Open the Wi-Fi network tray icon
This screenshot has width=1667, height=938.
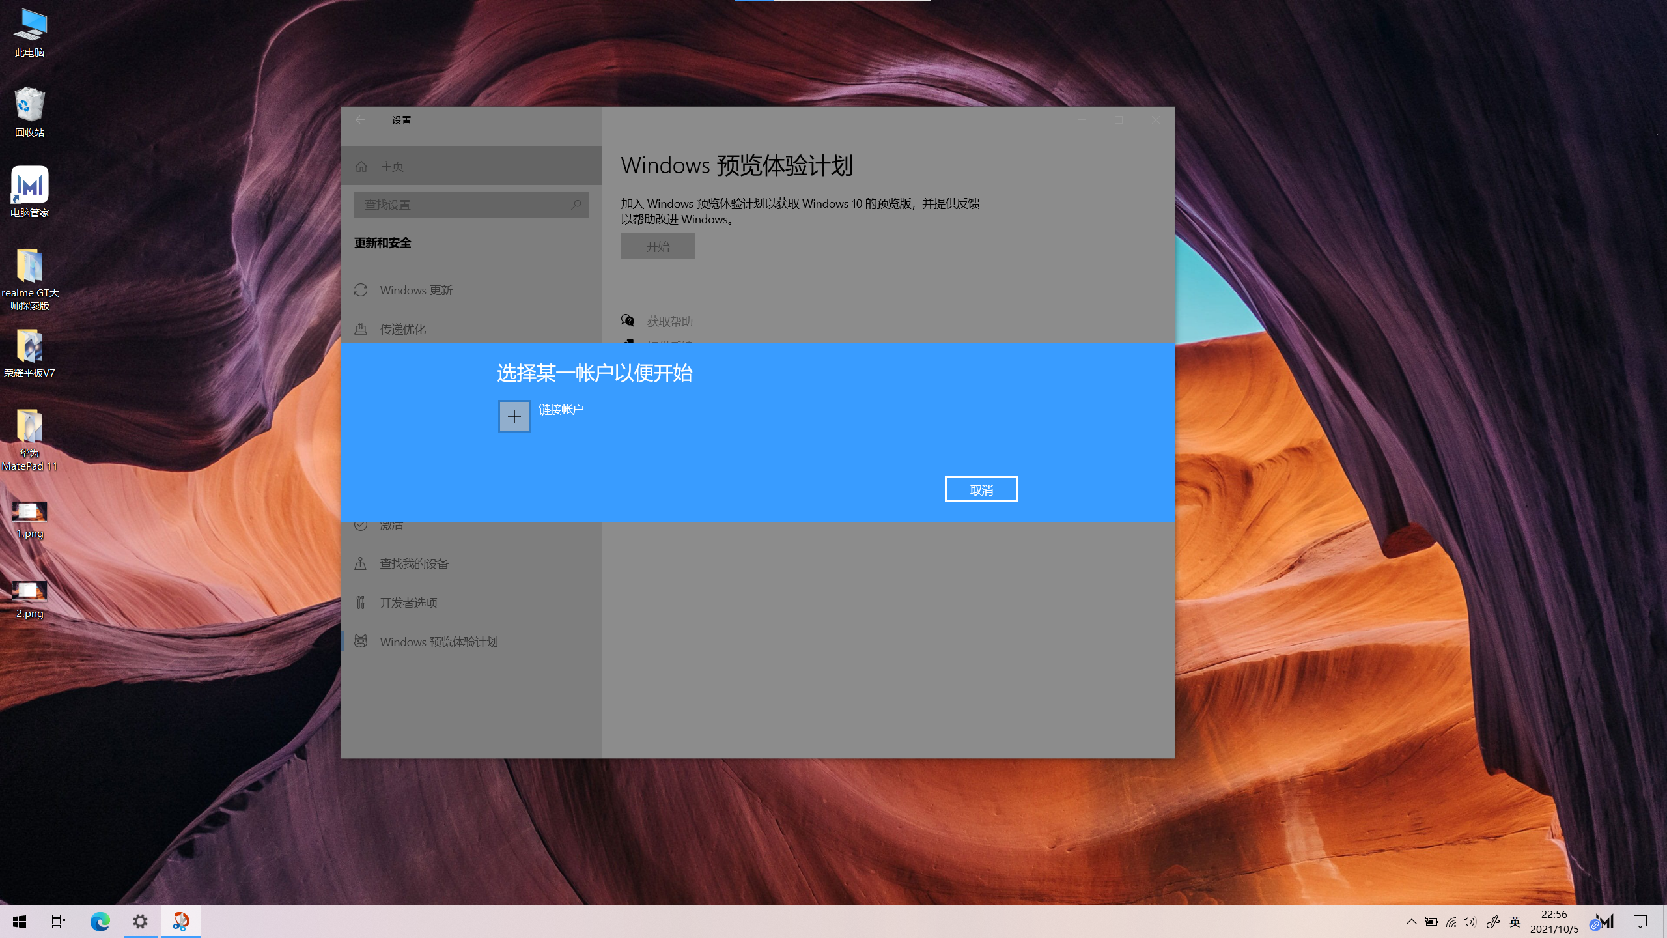coord(1451,922)
